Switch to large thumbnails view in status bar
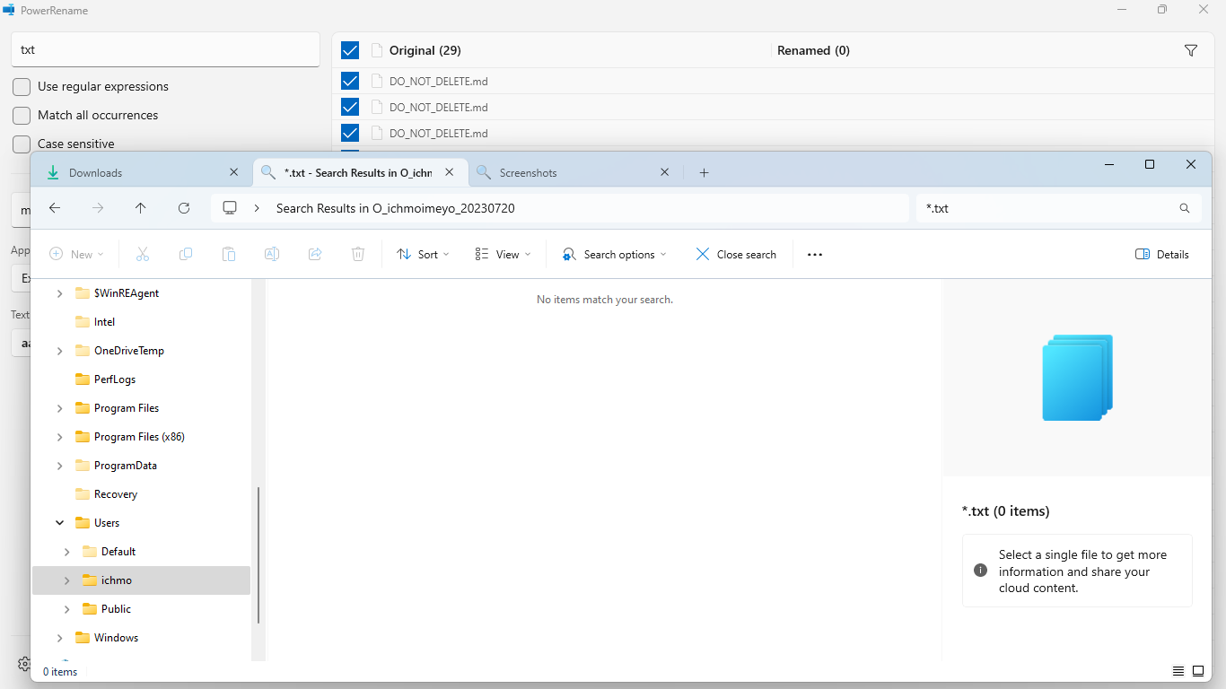The width and height of the screenshot is (1226, 689). [x=1197, y=671]
